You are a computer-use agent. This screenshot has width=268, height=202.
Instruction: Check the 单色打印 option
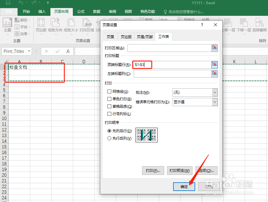110,99
